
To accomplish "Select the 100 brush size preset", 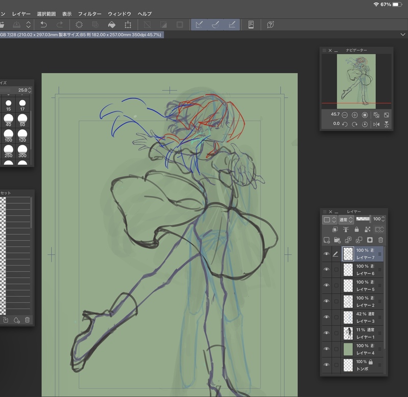I will 9,135.
